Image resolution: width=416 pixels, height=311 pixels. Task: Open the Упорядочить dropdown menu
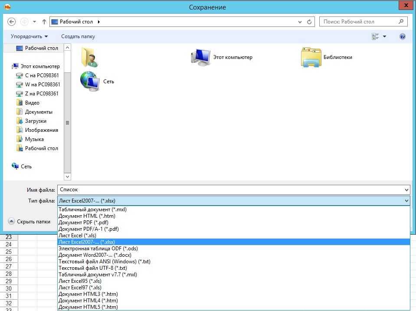[29, 37]
